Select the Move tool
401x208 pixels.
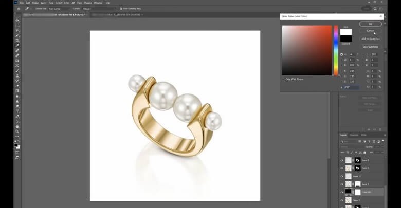(17, 20)
